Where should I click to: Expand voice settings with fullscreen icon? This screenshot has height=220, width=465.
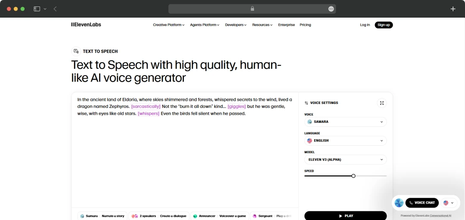(x=381, y=103)
